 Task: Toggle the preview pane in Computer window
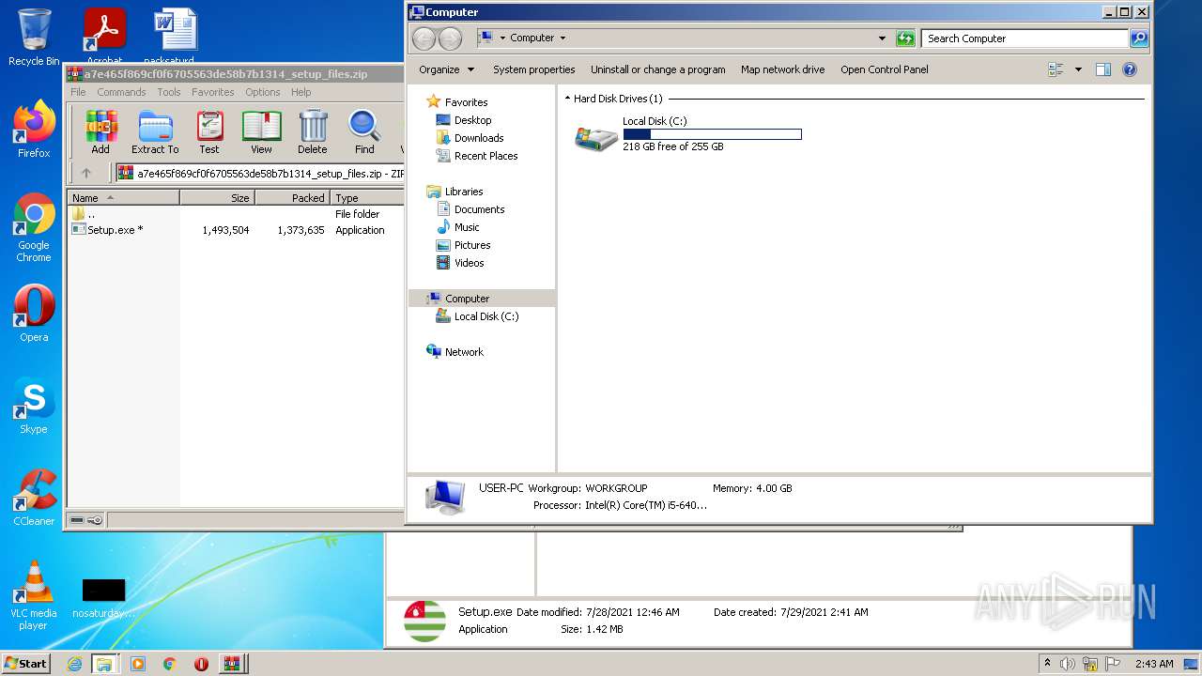(x=1103, y=69)
